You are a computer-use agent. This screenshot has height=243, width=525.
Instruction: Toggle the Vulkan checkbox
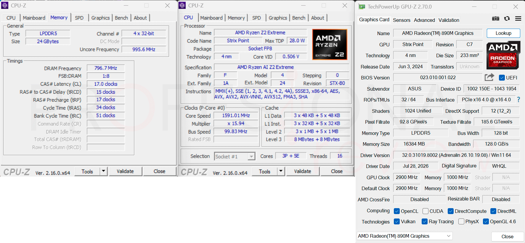coord(397,221)
